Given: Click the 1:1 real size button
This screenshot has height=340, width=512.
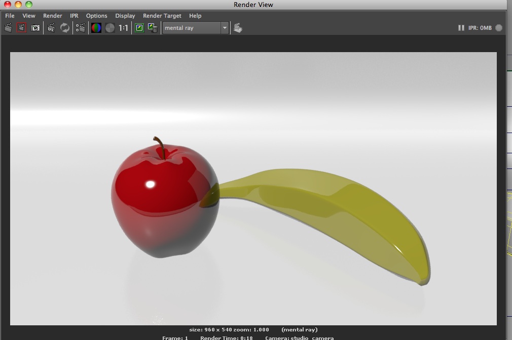Looking at the screenshot, I should point(123,28).
